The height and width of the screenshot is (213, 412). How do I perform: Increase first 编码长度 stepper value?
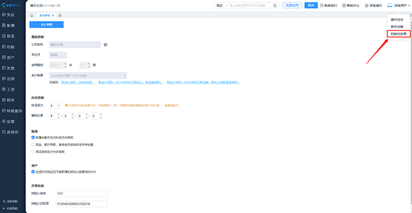click(x=58, y=114)
